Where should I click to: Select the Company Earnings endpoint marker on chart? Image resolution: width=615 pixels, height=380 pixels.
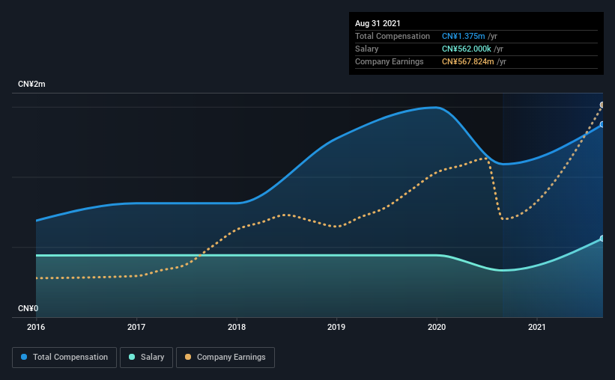602,105
